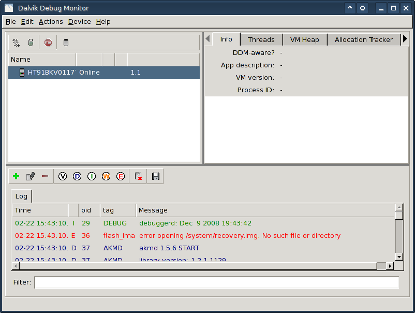Open the Actions menu
The image size is (415, 313).
(x=51, y=22)
